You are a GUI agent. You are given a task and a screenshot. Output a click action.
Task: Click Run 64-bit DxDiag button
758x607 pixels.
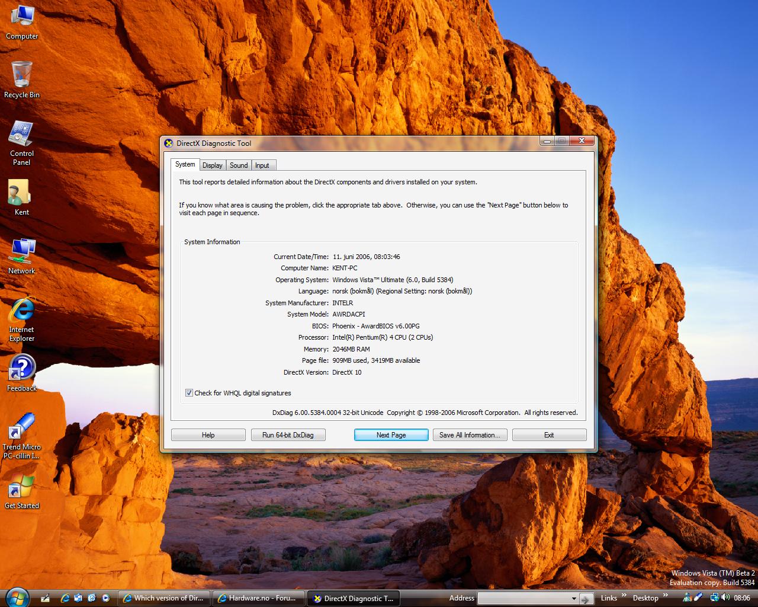288,435
